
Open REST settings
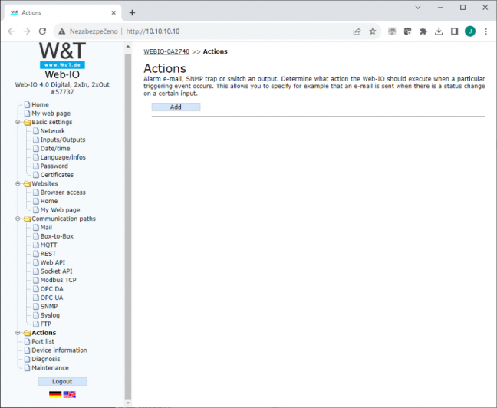pyautogui.click(x=48, y=254)
